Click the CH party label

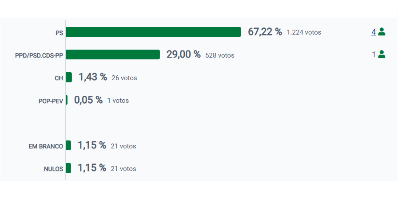59,78
